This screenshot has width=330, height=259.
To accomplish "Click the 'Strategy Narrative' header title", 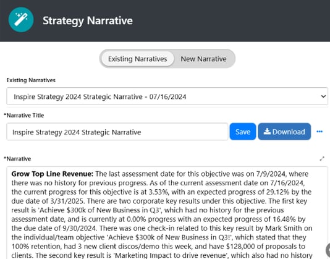I will coord(88,20).
